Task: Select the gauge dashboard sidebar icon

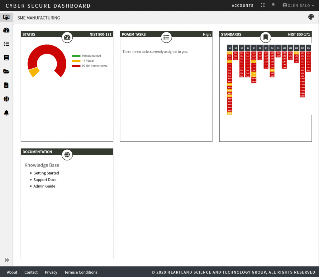Action: click(6, 30)
